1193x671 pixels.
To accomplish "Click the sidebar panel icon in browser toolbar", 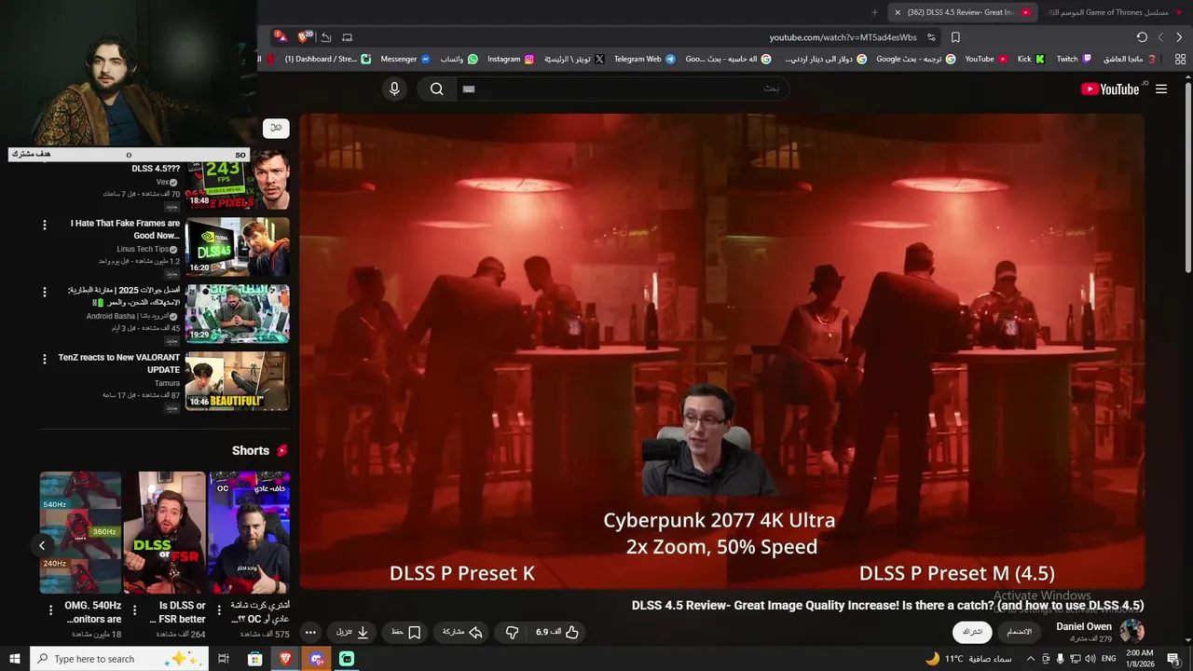I will [x=347, y=37].
